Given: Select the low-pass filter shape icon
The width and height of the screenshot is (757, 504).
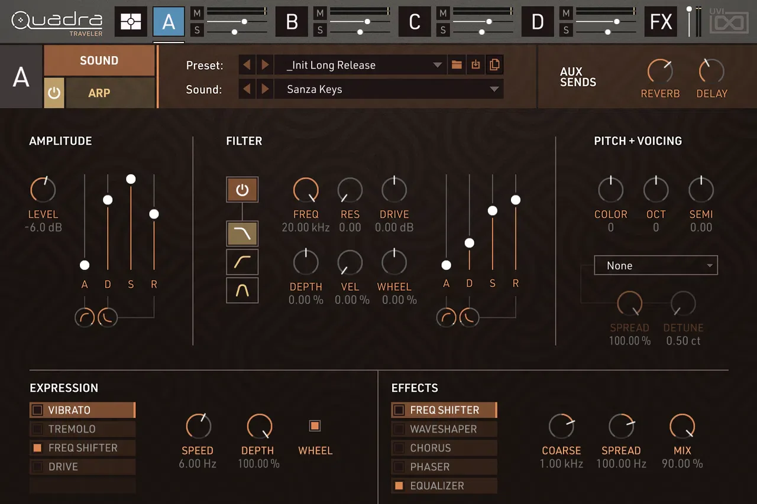Looking at the screenshot, I should 242,234.
